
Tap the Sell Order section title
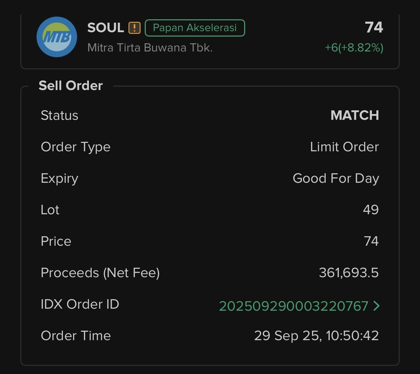pyautogui.click(x=71, y=86)
